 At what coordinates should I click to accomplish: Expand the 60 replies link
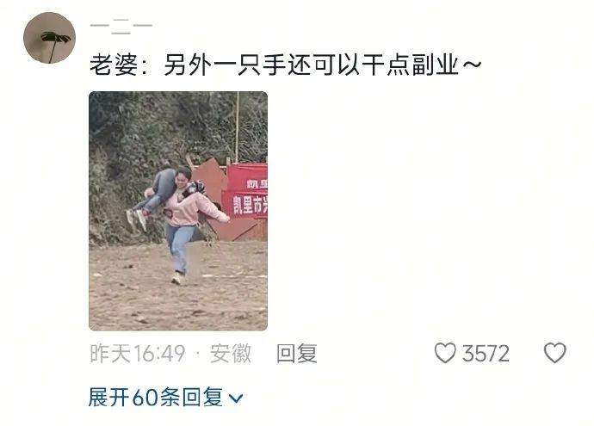point(165,398)
